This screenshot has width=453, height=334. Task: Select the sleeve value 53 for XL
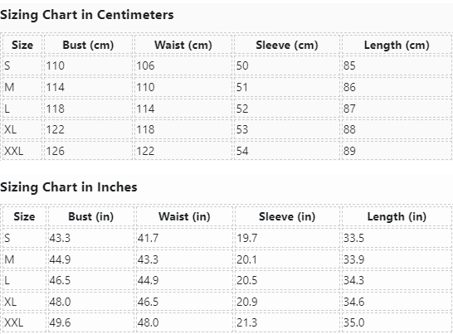click(x=242, y=129)
